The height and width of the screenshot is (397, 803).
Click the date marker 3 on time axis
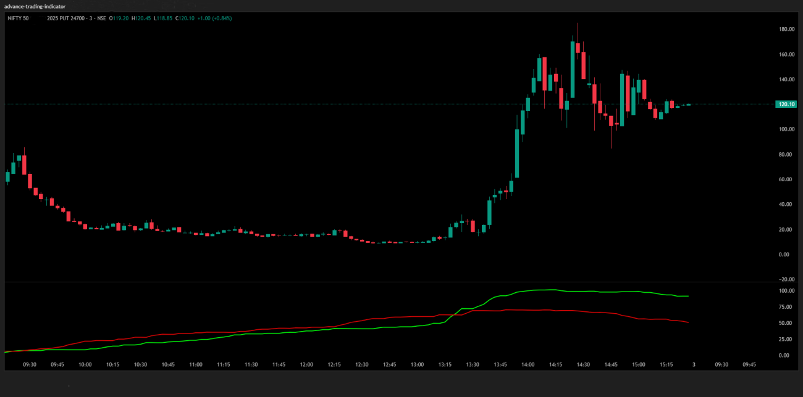tap(694, 364)
